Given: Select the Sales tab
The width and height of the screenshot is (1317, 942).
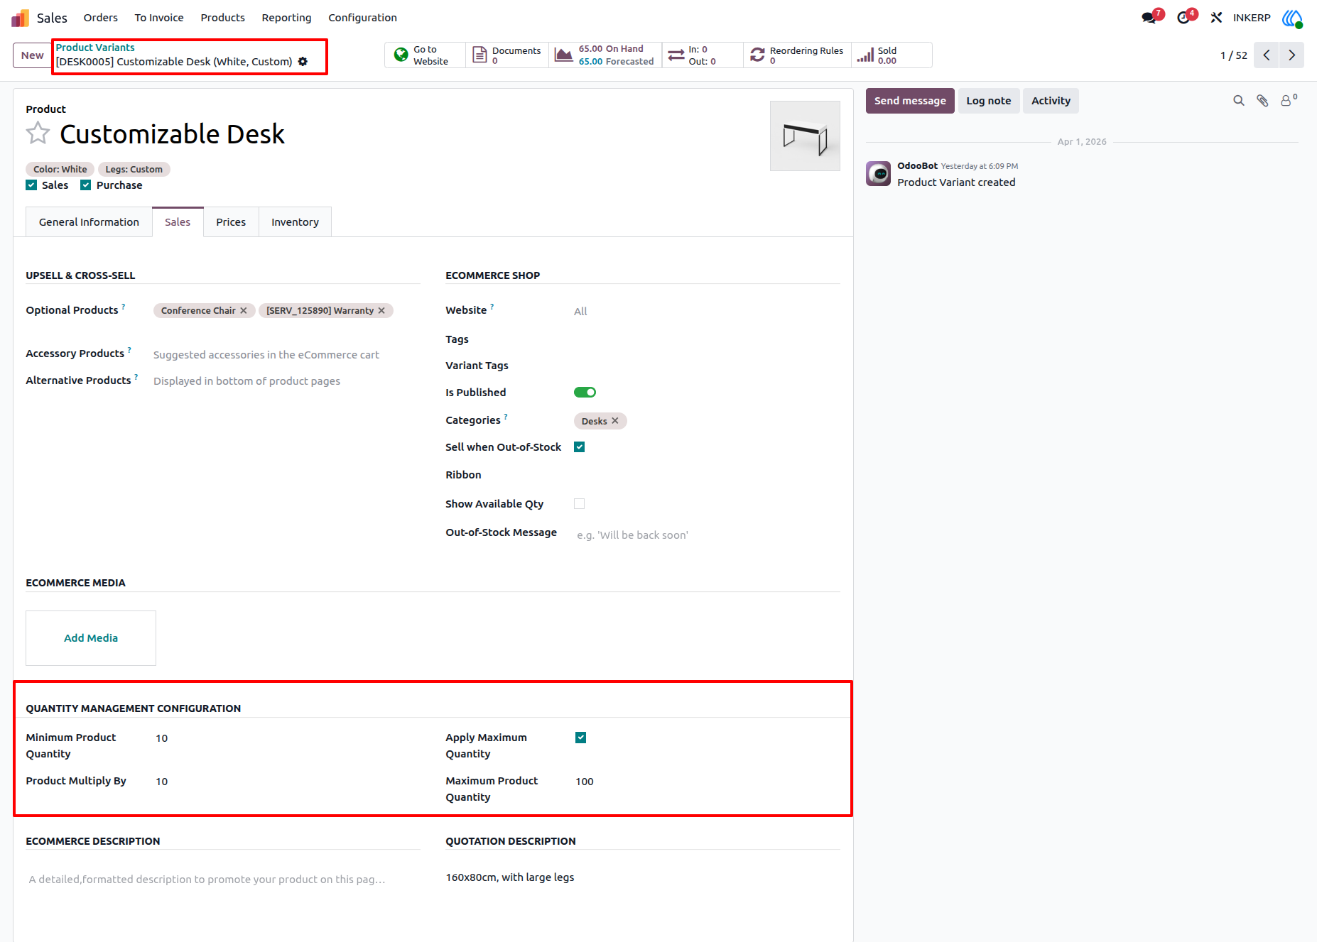Looking at the screenshot, I should coord(178,222).
